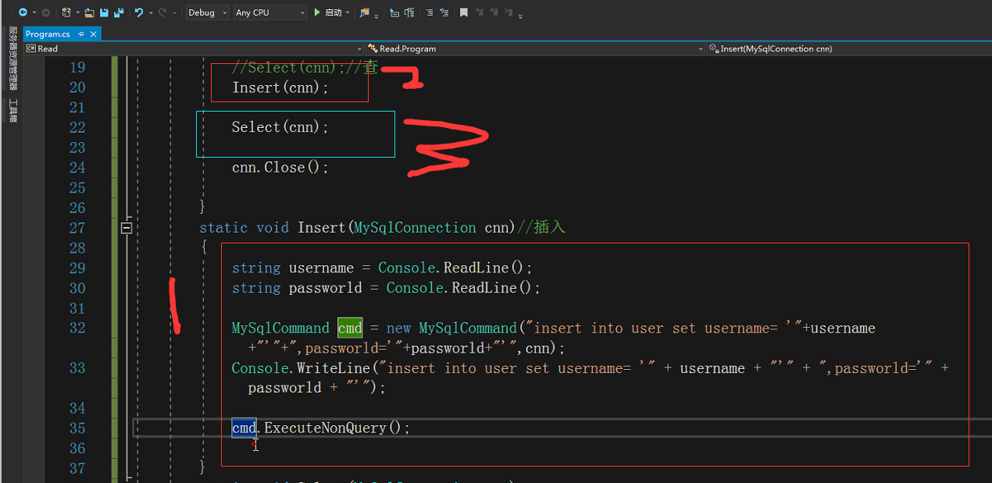Toggle a bookmark on current line
992x483 pixels.
464,12
